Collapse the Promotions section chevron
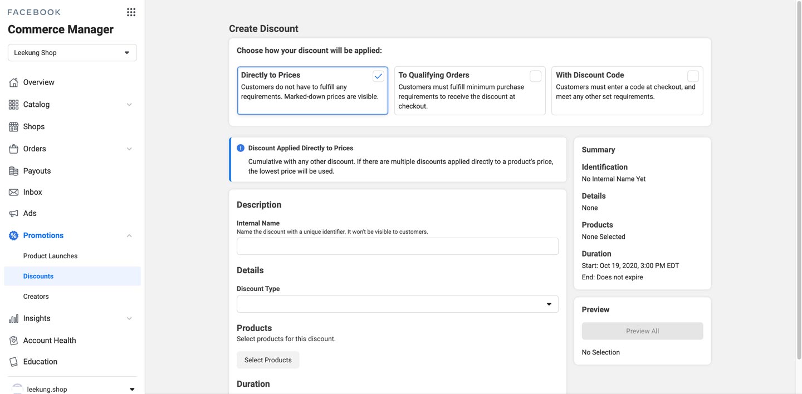 (129, 236)
